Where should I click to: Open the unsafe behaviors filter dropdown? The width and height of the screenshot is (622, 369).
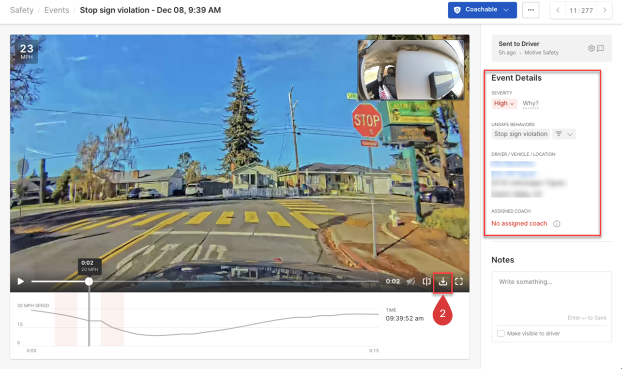(x=564, y=134)
